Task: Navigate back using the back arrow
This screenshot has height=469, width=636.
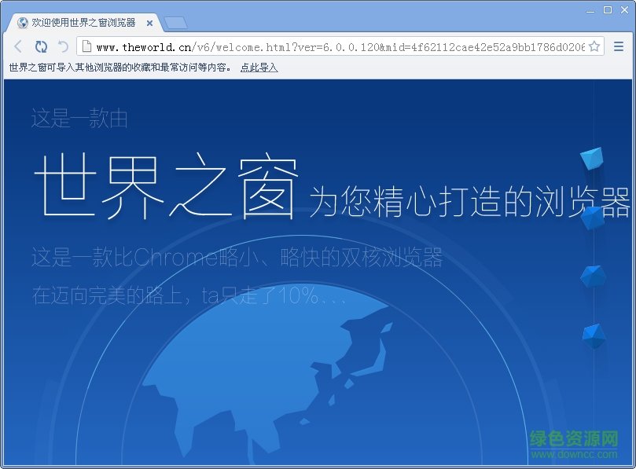Action: [17, 46]
